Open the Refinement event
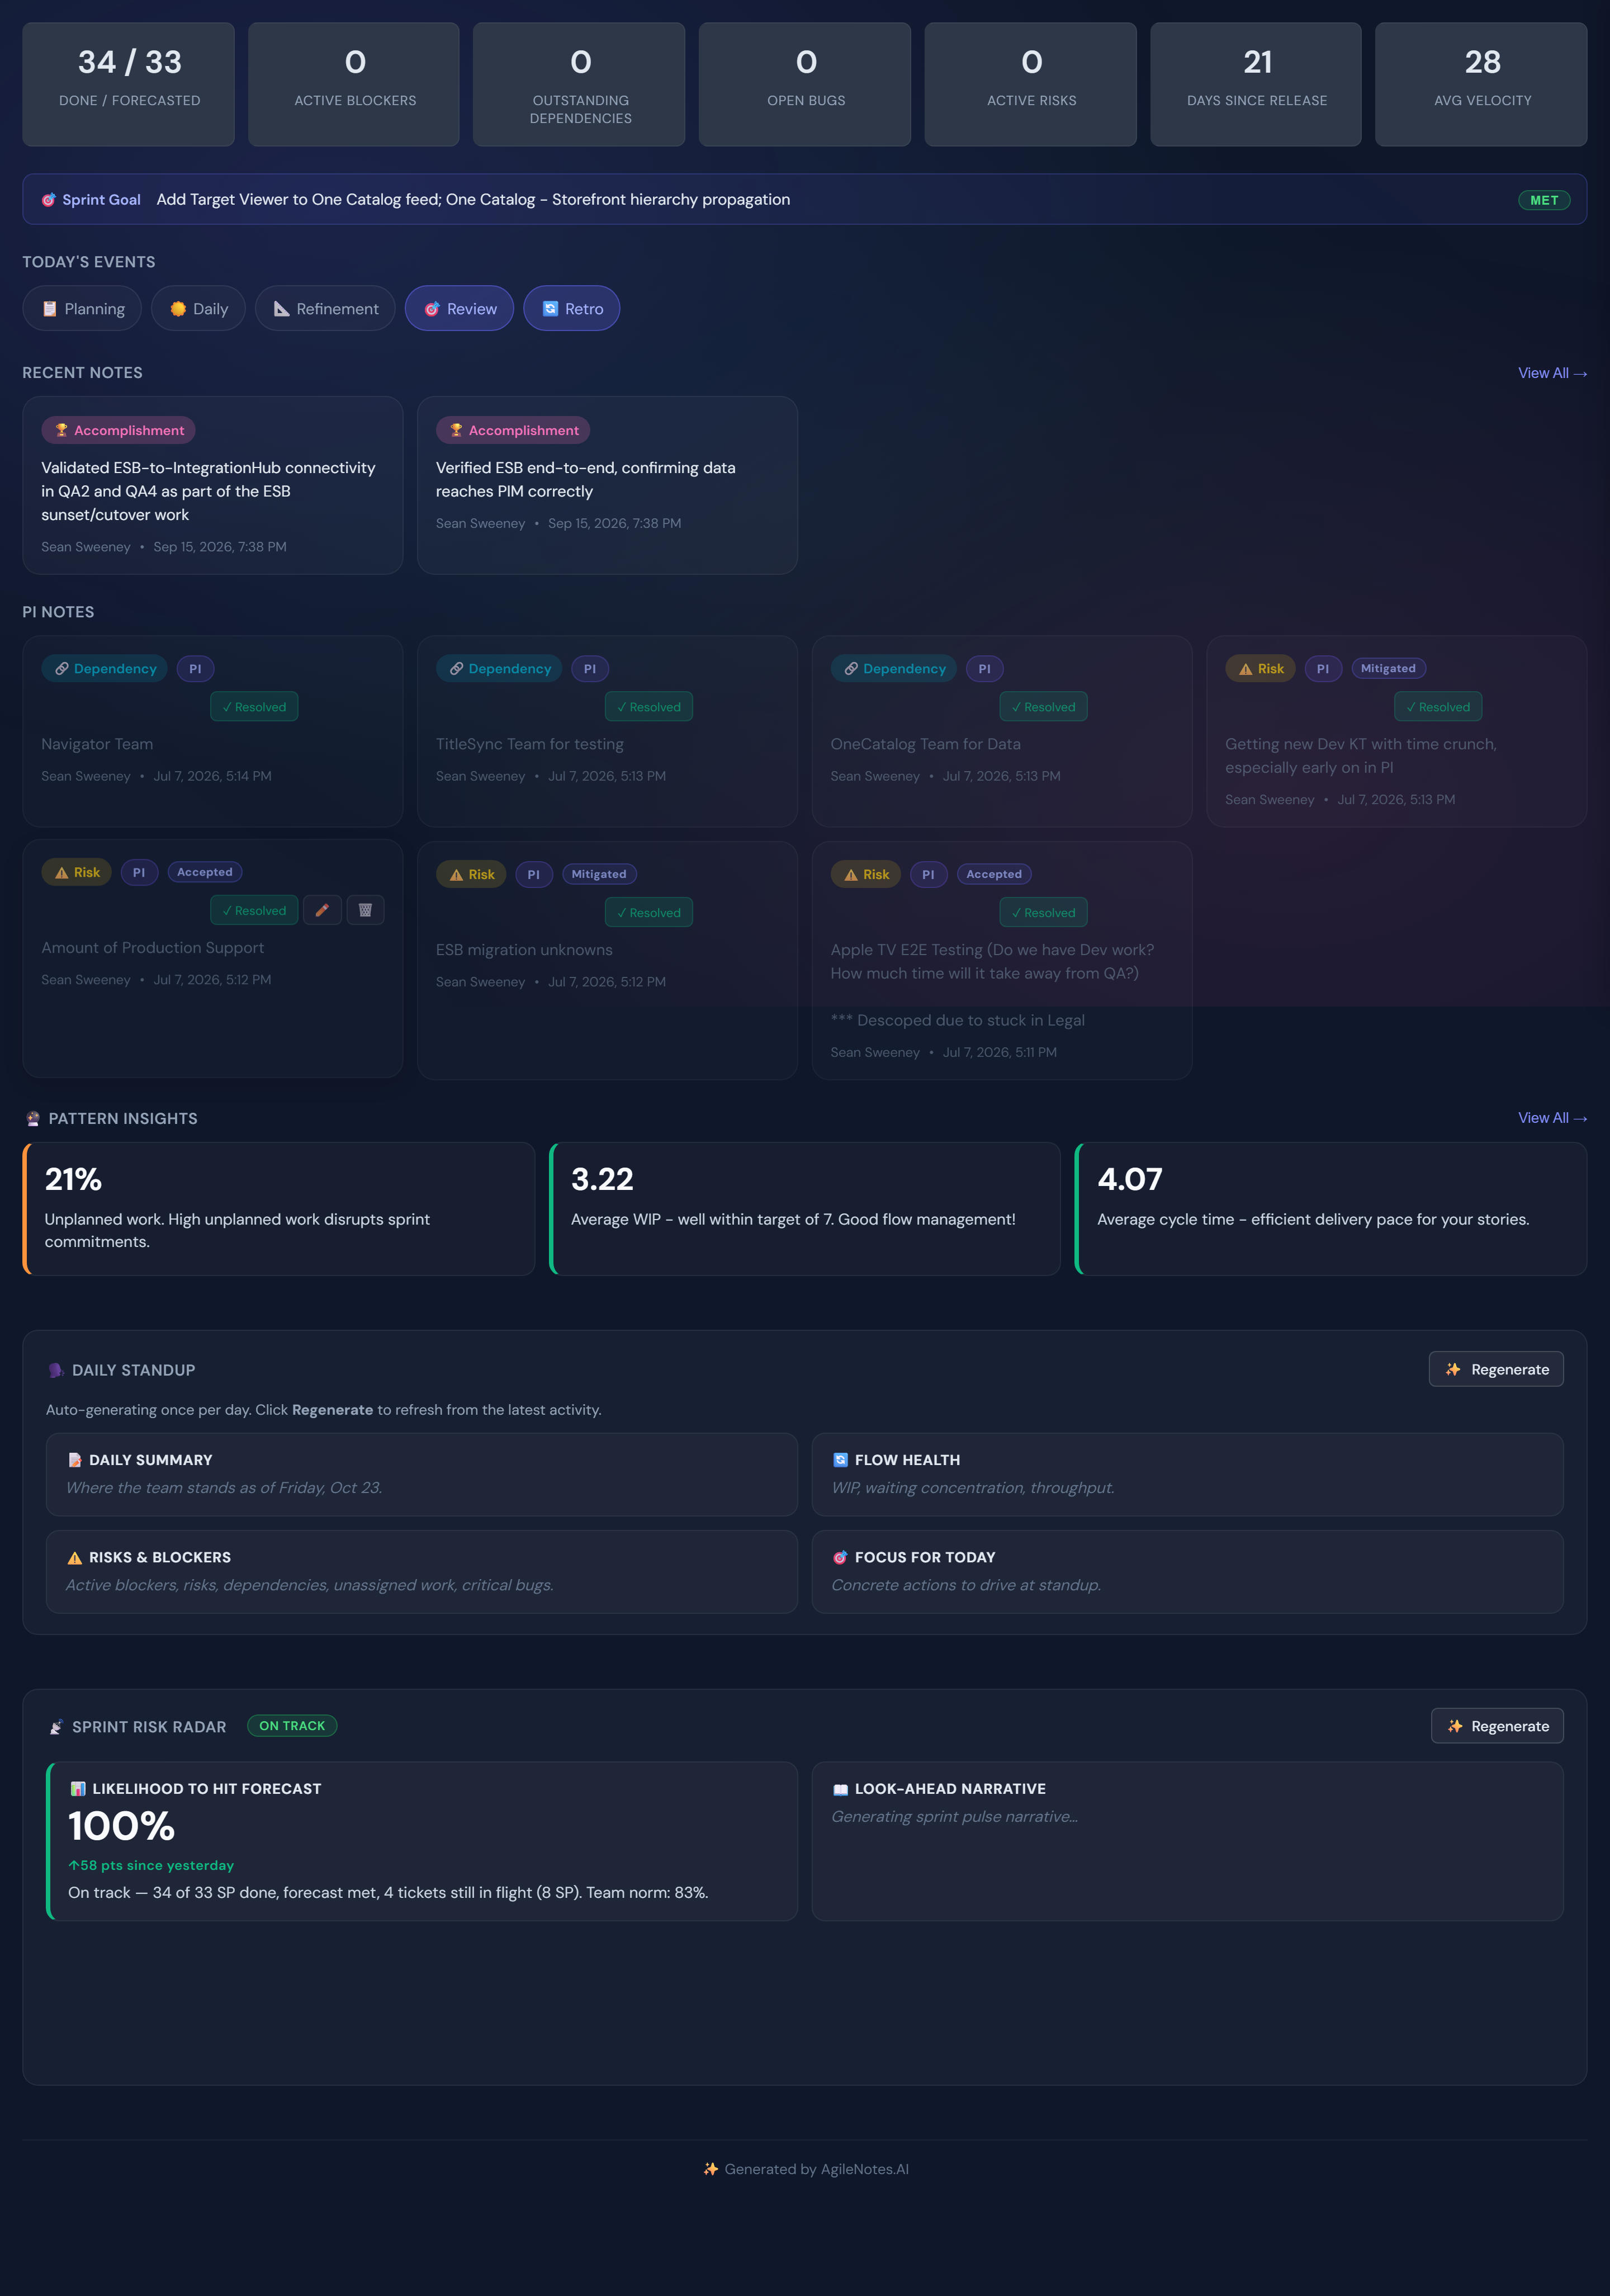Viewport: 1610px width, 2296px height. [x=325, y=309]
